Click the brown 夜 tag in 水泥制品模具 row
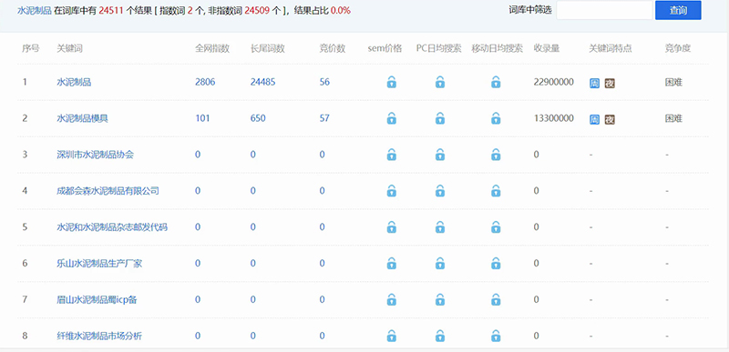This screenshot has height=352, width=729. pos(610,120)
